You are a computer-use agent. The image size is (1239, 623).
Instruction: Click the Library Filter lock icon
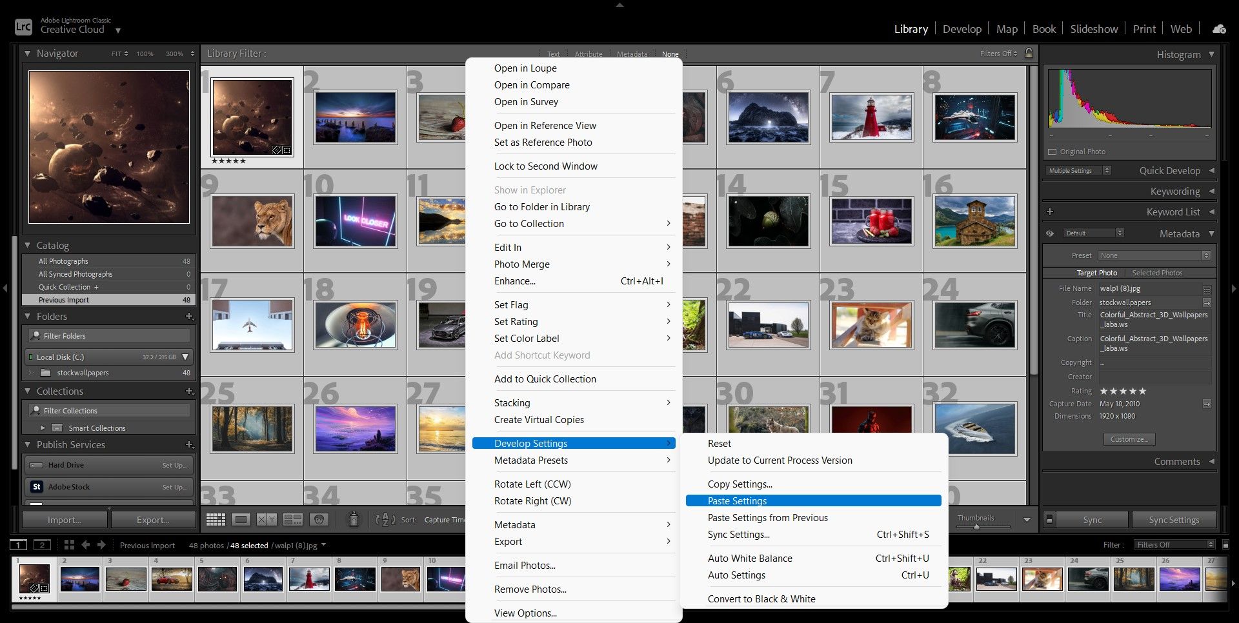(x=1029, y=54)
